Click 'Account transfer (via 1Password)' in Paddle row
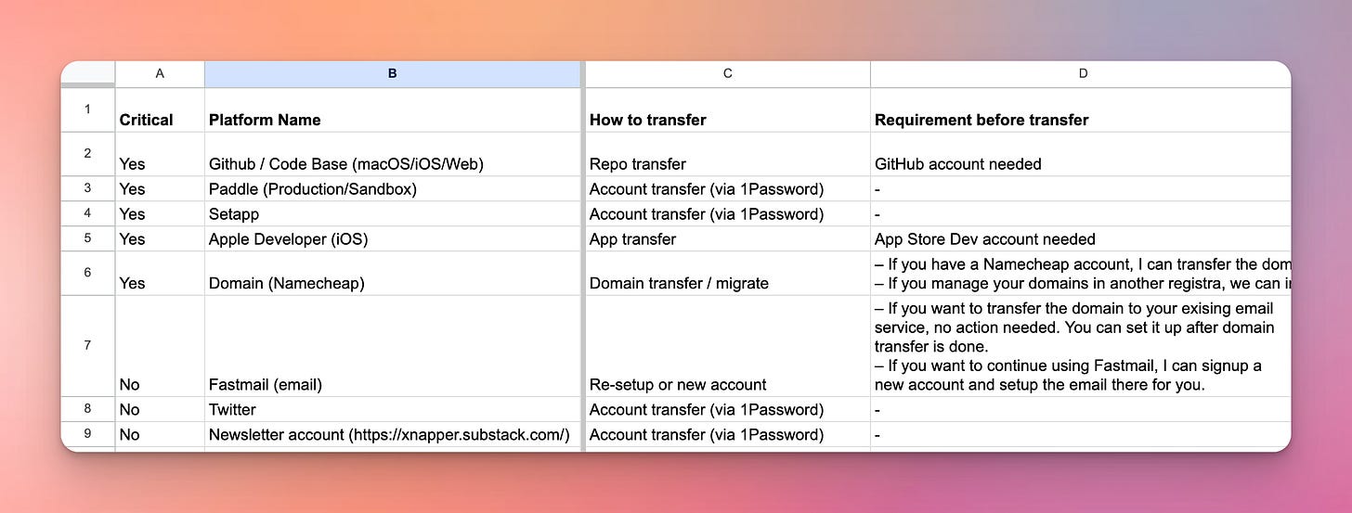 pos(728,188)
